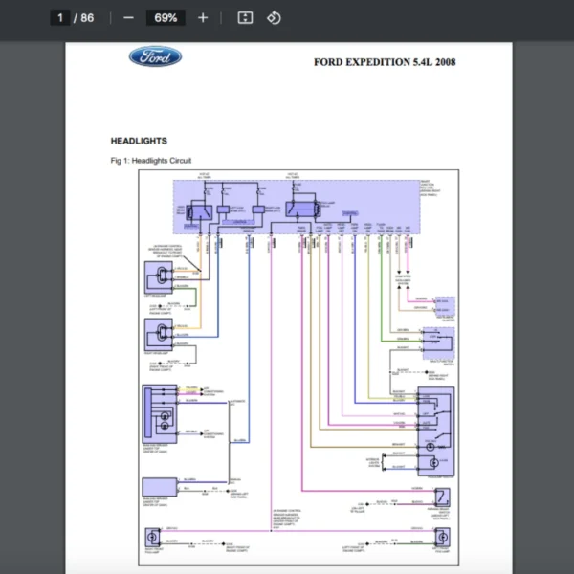Click the FORD EXPEDITION 5.4L 2008 title
574x574 pixels.
(x=385, y=62)
